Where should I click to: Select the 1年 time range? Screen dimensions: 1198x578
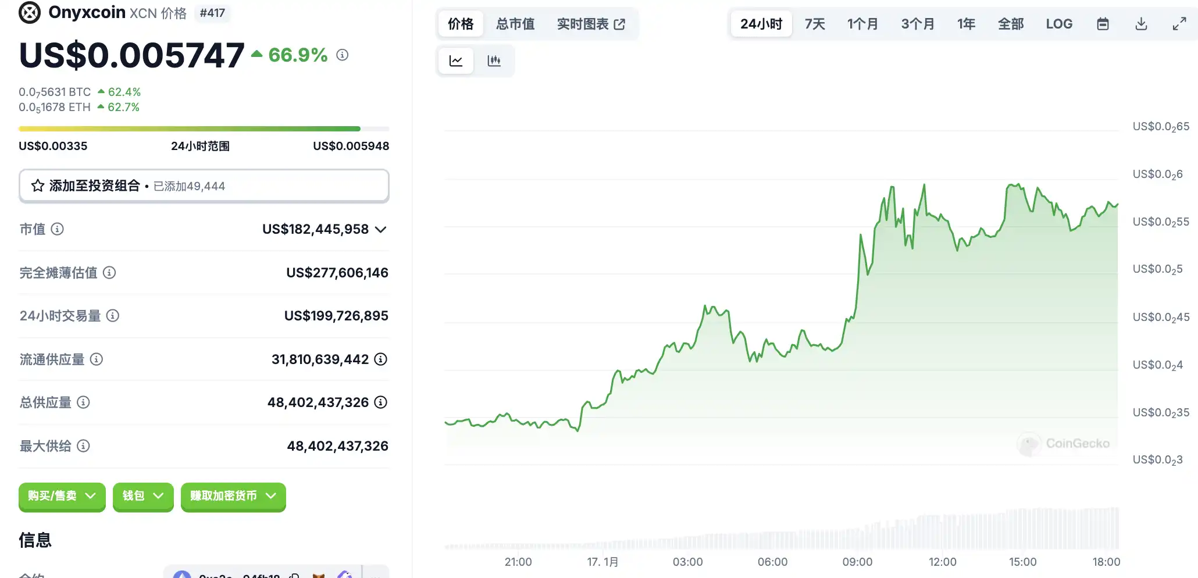click(x=966, y=24)
